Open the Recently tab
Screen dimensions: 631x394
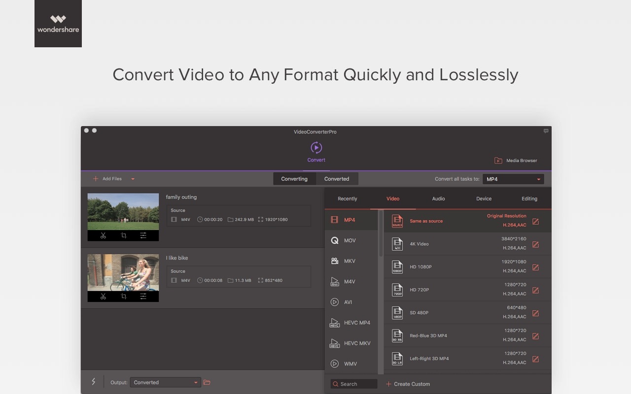347,198
